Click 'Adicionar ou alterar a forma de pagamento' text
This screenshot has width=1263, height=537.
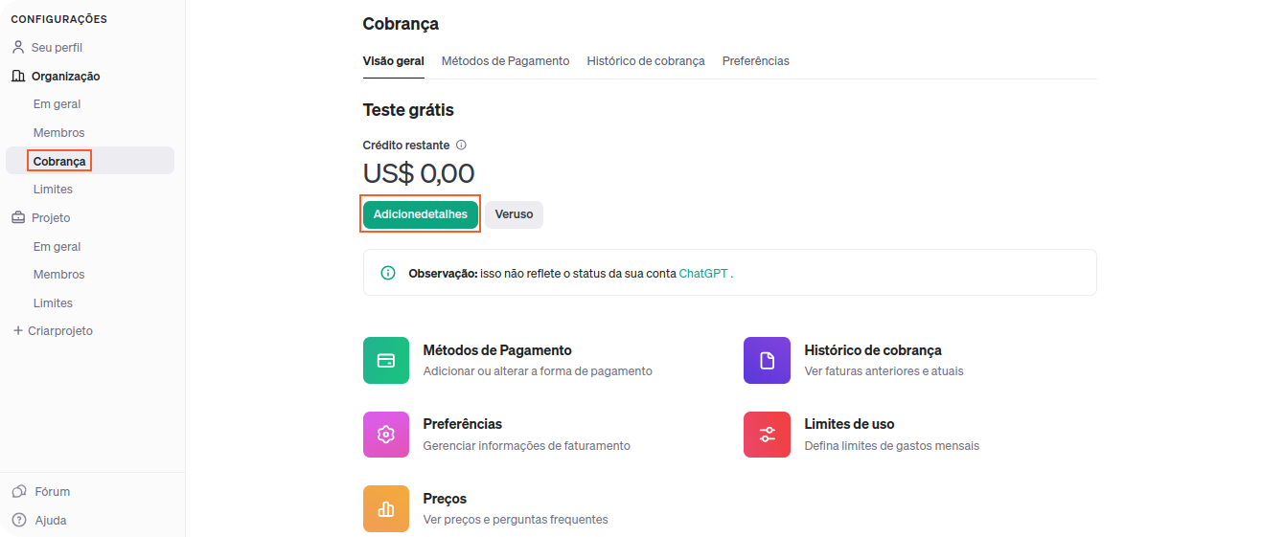point(538,371)
